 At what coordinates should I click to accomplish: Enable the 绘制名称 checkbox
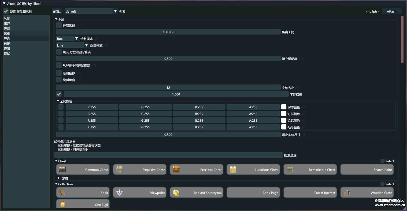59,73
